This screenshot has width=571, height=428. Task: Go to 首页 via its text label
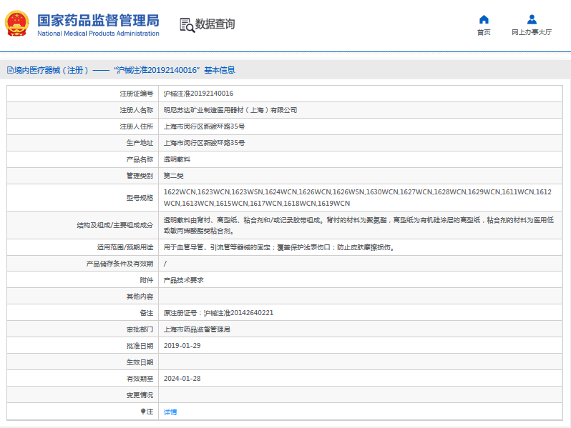[x=484, y=32]
